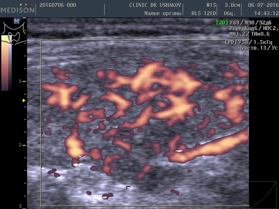Click the green [2D] mode indicator

pos(223,22)
